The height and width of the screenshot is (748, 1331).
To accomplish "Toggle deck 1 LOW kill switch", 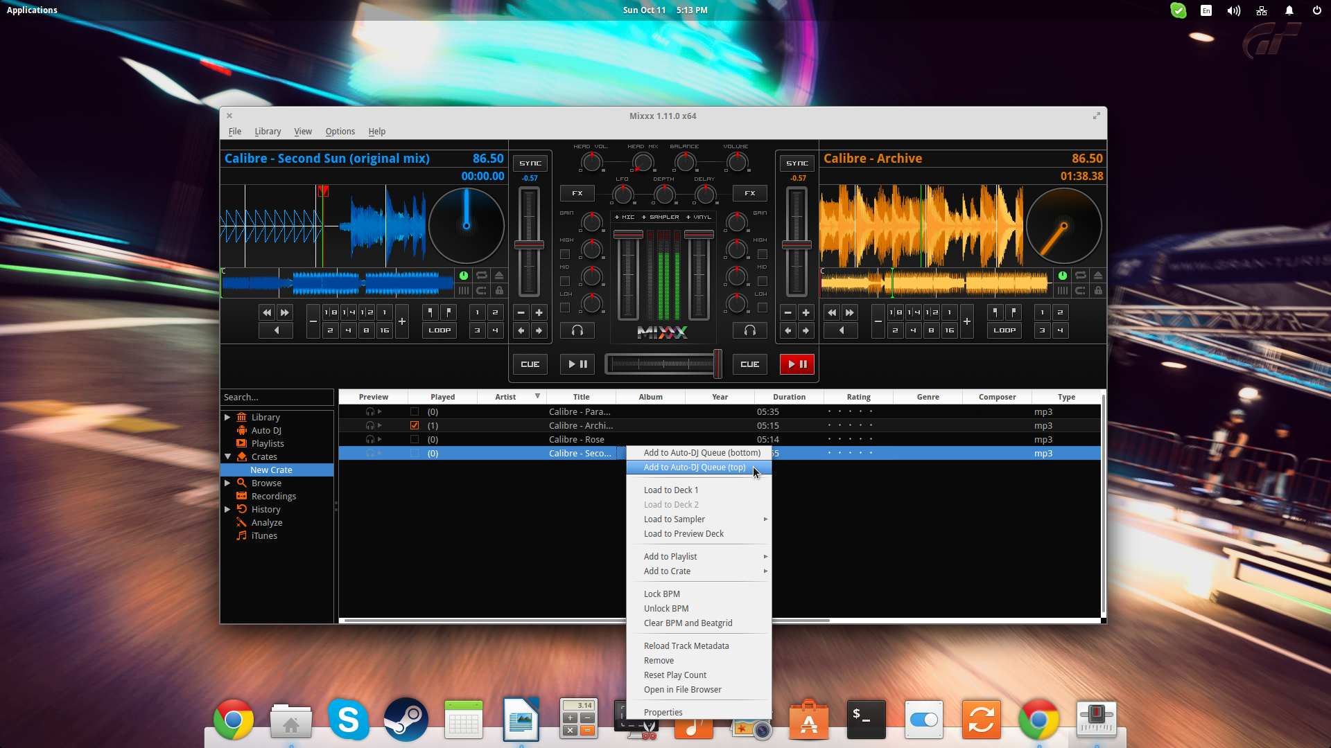I will pyautogui.click(x=565, y=308).
